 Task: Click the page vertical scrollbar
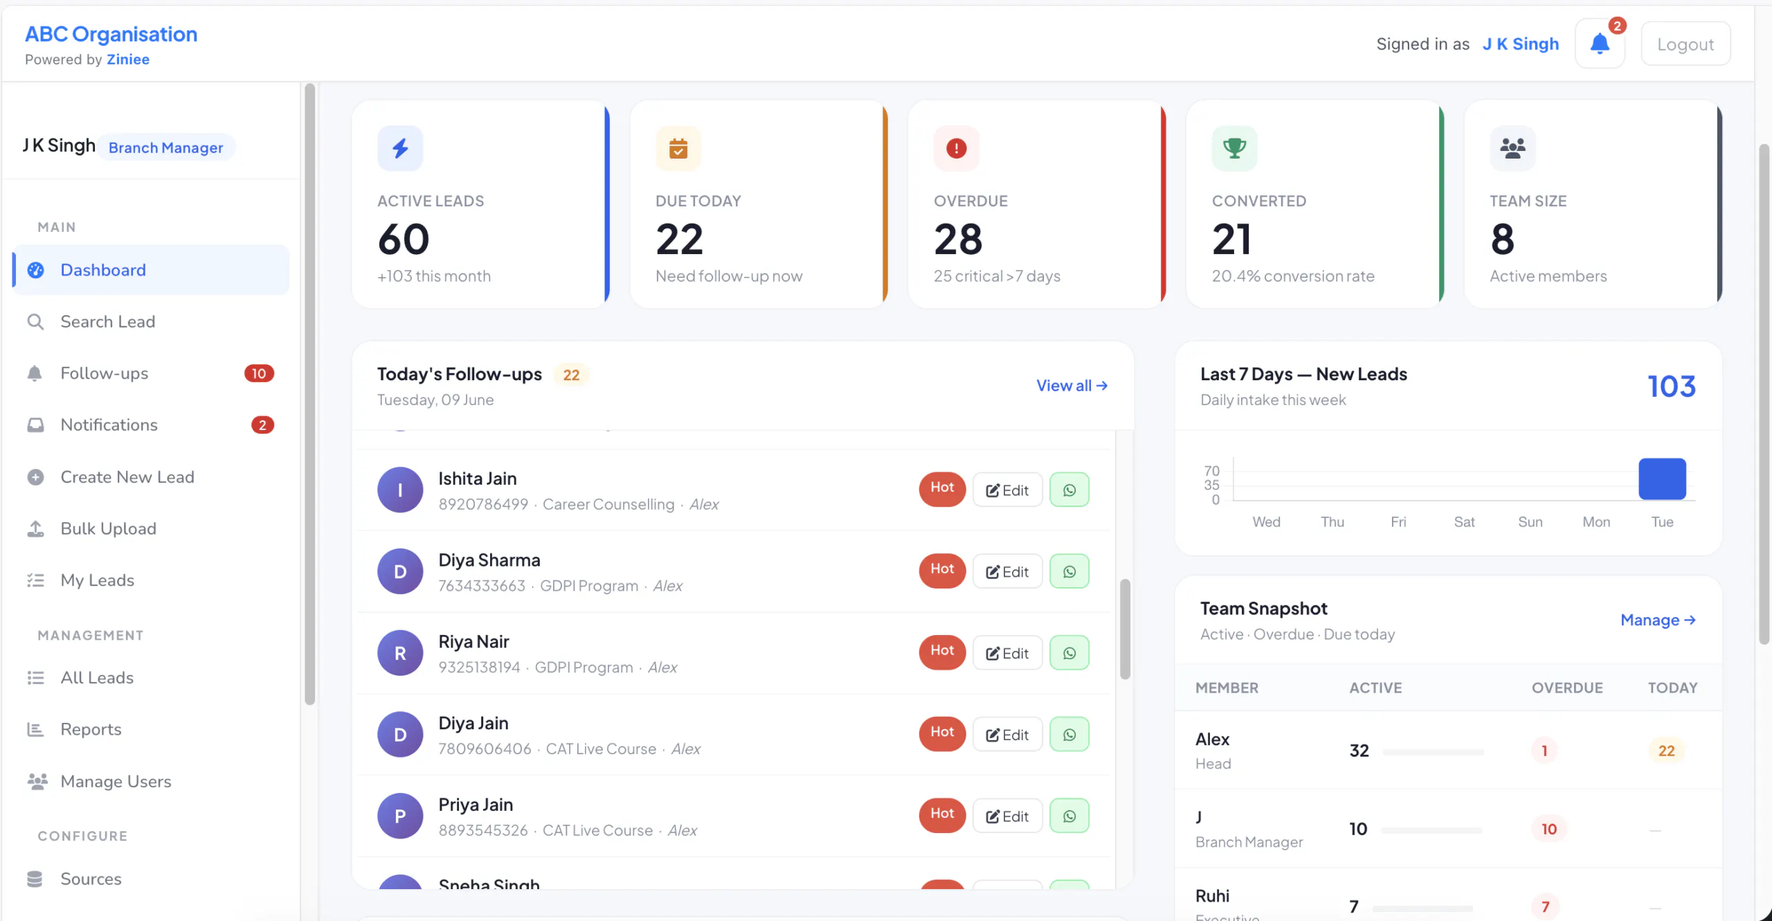click(1764, 395)
